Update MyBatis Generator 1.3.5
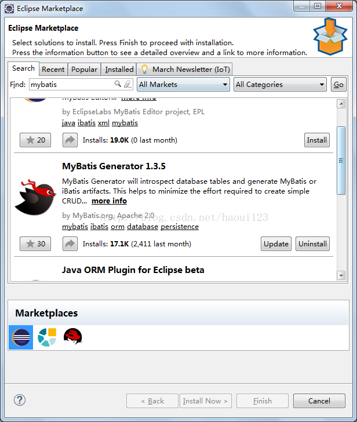357x422 pixels. coord(276,244)
